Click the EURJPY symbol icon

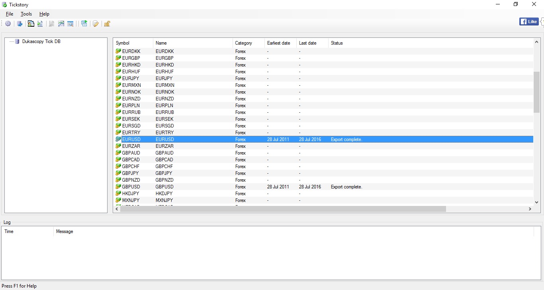point(118,78)
